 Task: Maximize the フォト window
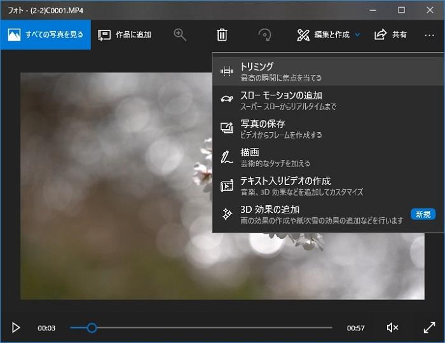(x=401, y=10)
